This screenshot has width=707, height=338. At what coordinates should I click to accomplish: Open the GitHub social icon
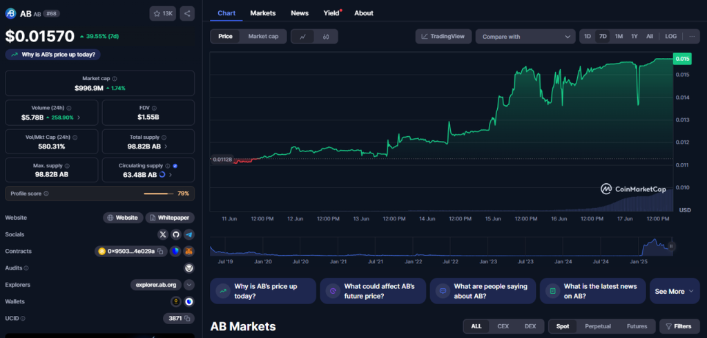point(175,234)
